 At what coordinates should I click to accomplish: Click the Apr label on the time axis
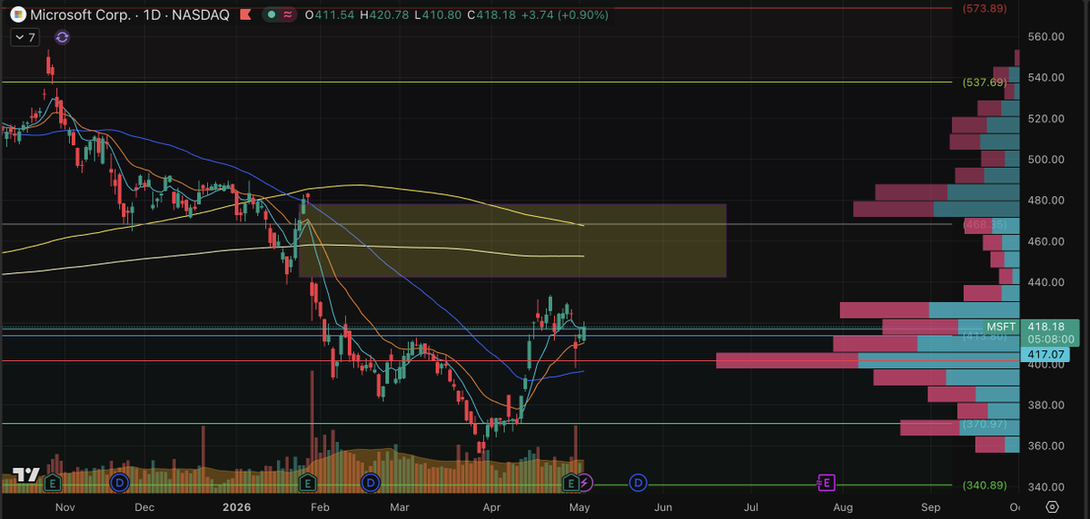click(x=493, y=507)
